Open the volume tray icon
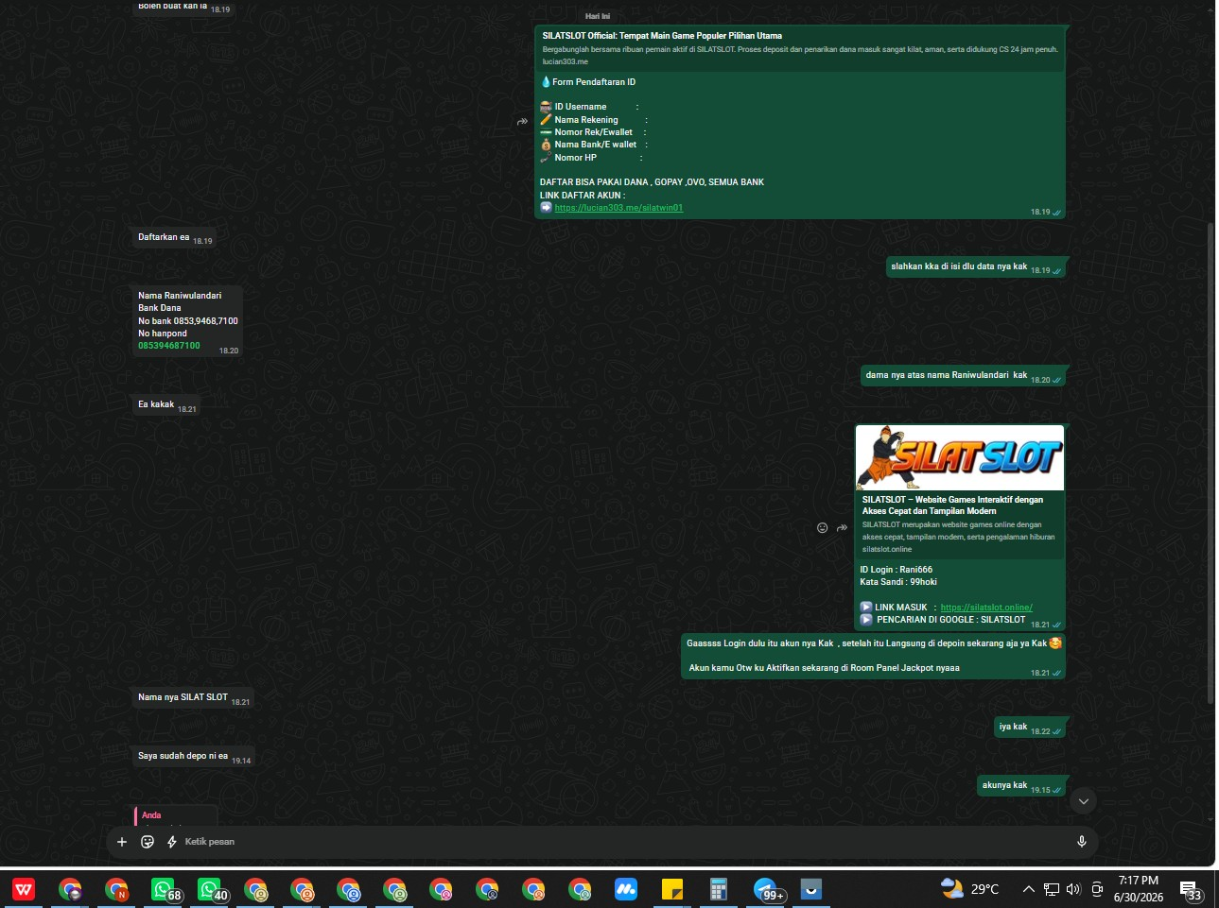 pyautogui.click(x=1073, y=889)
